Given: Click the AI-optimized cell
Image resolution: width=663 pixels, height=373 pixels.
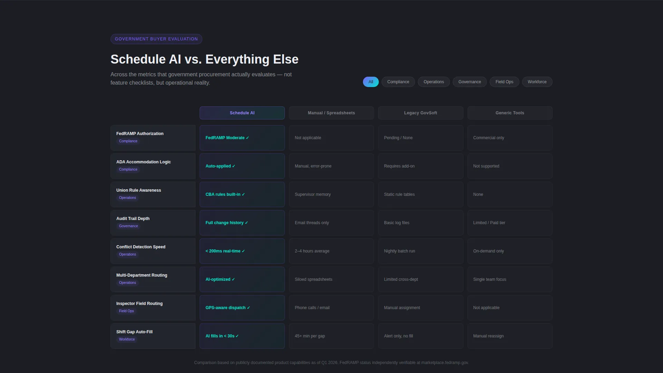Looking at the screenshot, I should tap(242, 279).
